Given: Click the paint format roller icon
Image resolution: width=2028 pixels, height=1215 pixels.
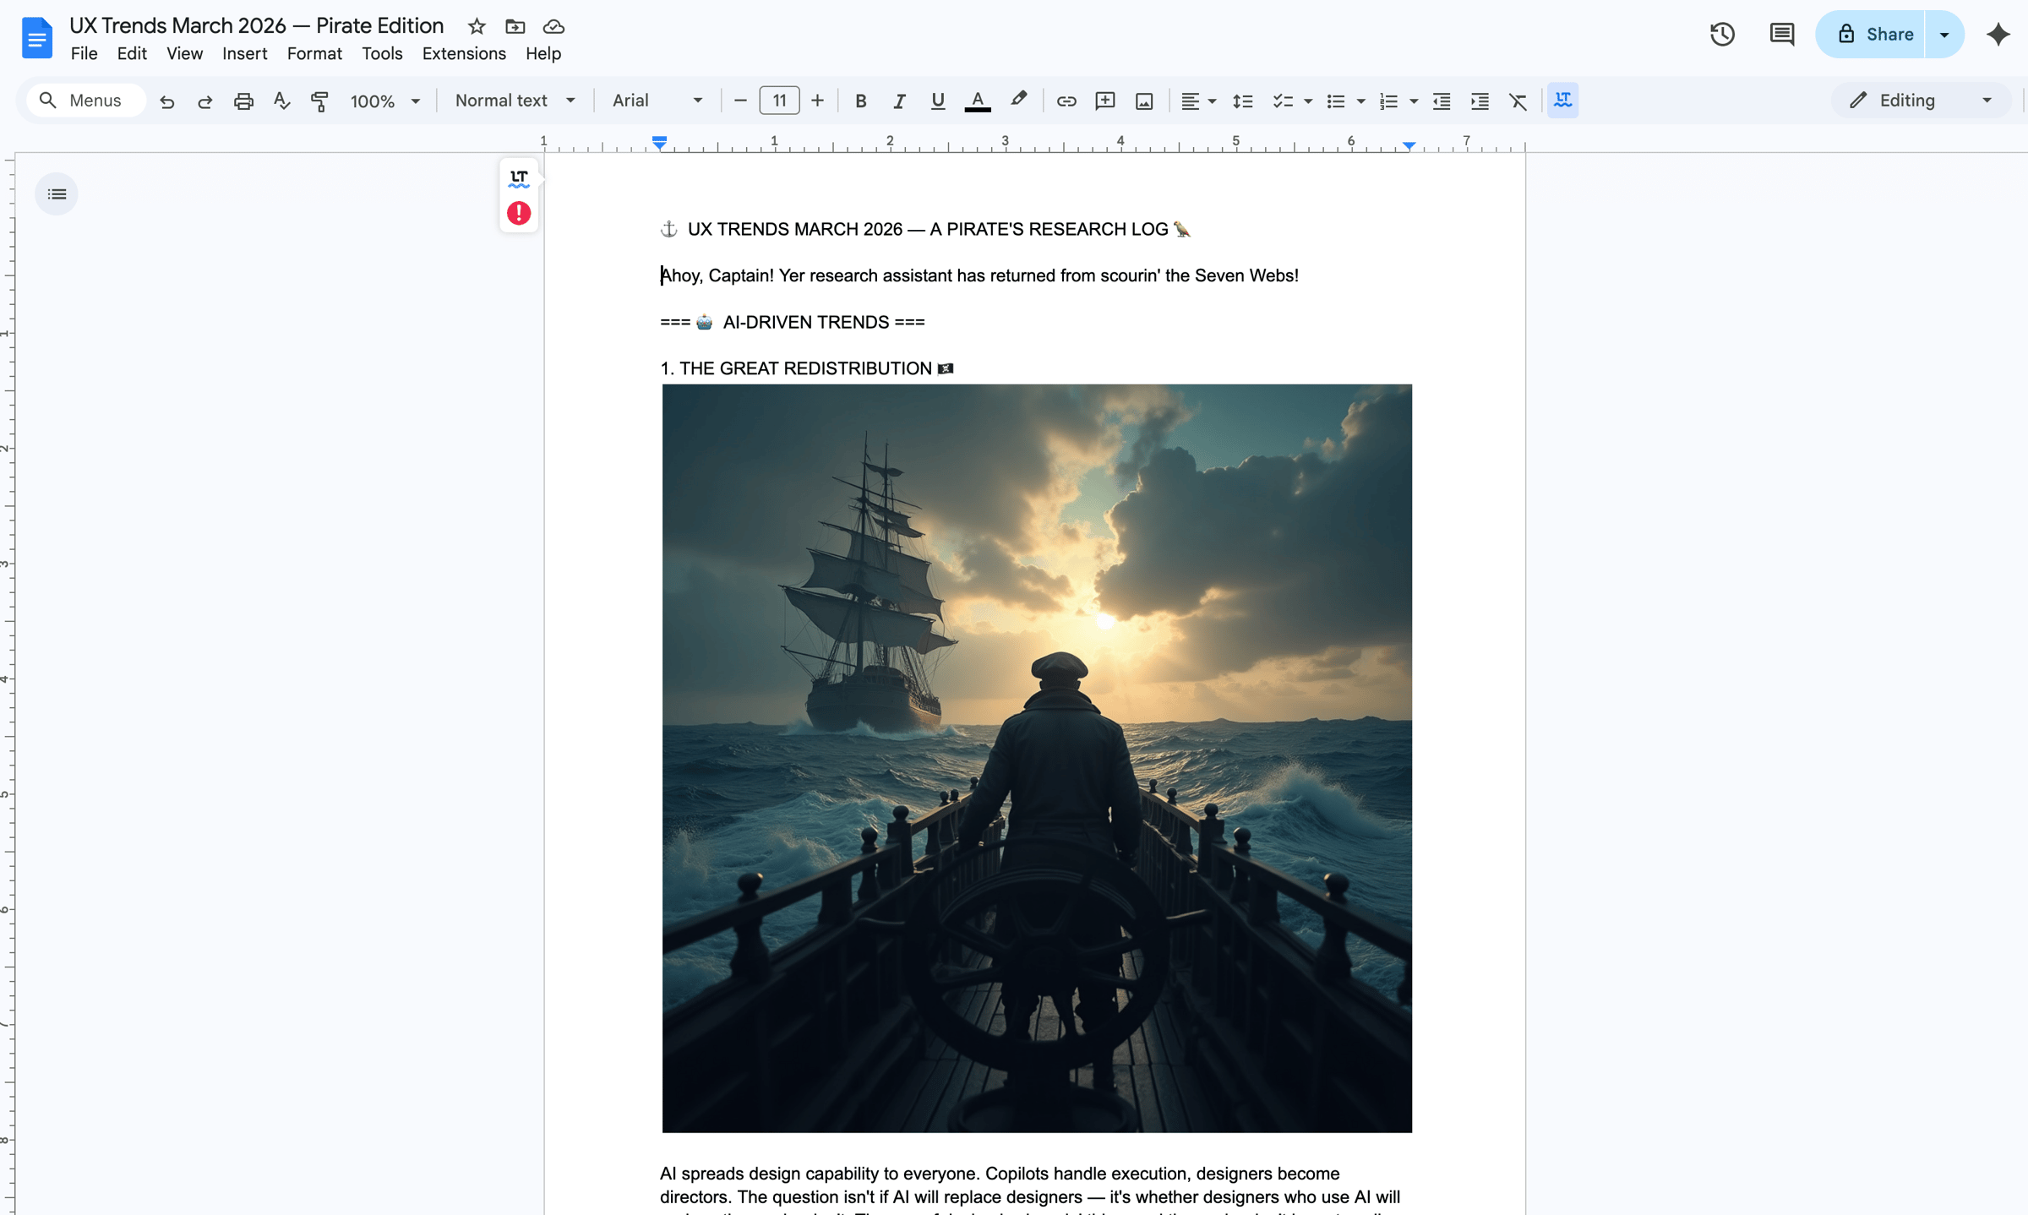Looking at the screenshot, I should (x=319, y=101).
